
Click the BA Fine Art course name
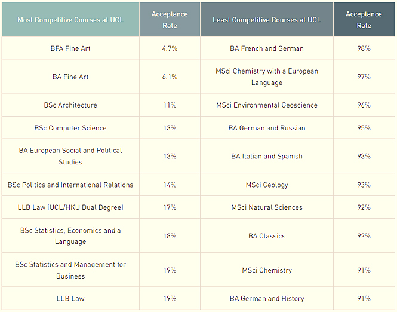click(70, 77)
